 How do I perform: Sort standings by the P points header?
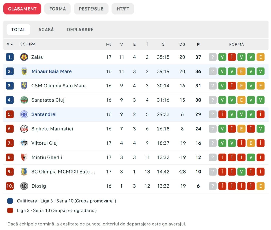[x=198, y=44]
